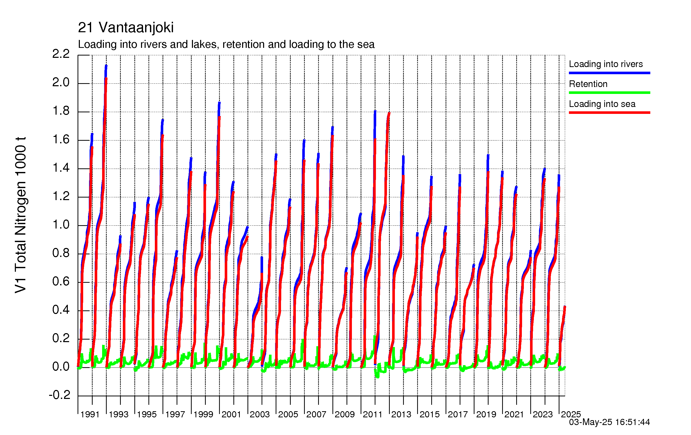Image resolution: width=691 pixels, height=435 pixels.
Task: Click the y-axis value 2.2
Action: point(61,54)
